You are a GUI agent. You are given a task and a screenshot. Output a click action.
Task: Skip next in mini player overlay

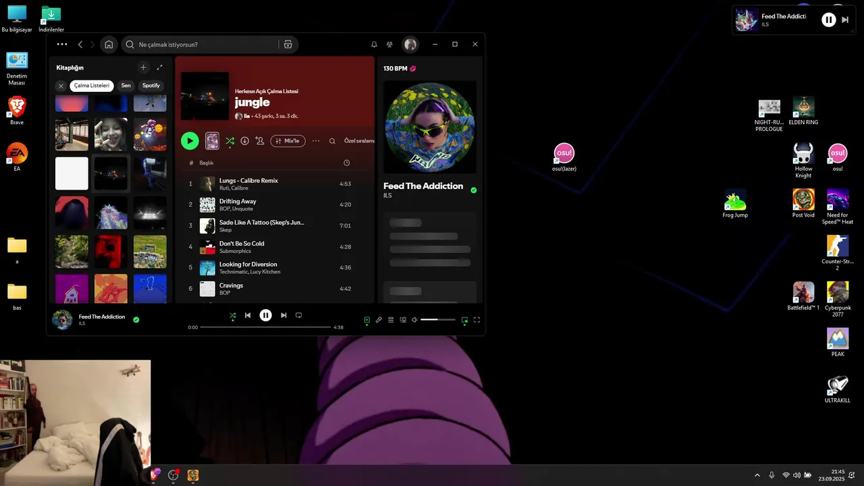(845, 20)
